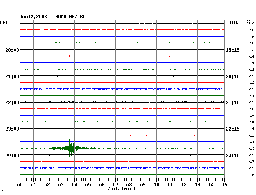Select the DC column header
256x195 pixels.
click(248, 21)
